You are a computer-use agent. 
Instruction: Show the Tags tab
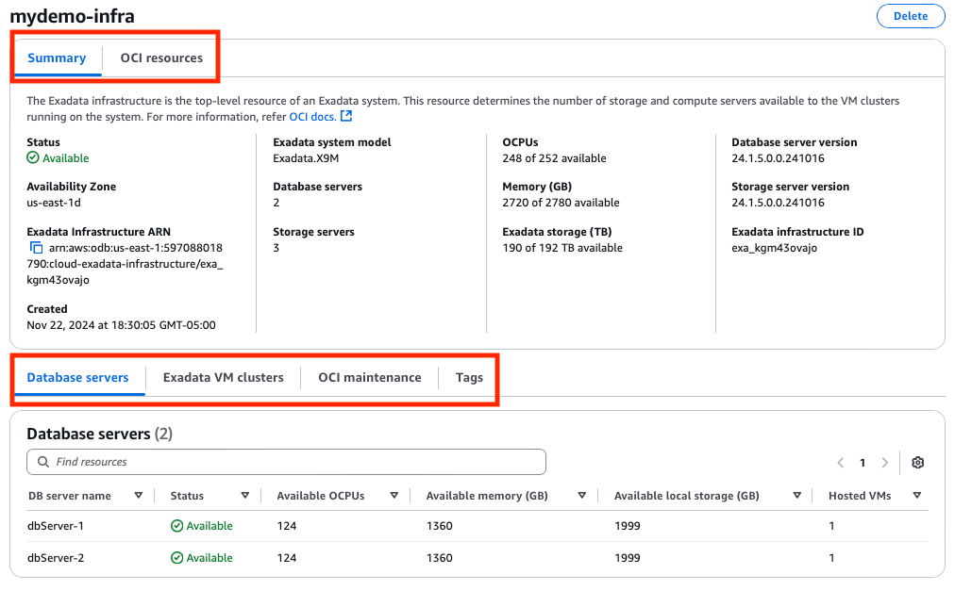(469, 378)
